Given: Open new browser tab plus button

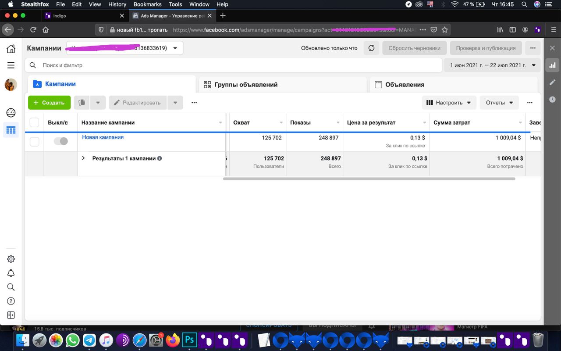Looking at the screenshot, I should click(223, 15).
